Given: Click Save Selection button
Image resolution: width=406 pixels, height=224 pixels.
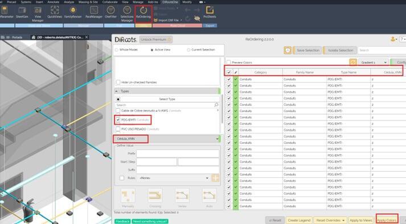Looking at the screenshot, I should point(307,50).
